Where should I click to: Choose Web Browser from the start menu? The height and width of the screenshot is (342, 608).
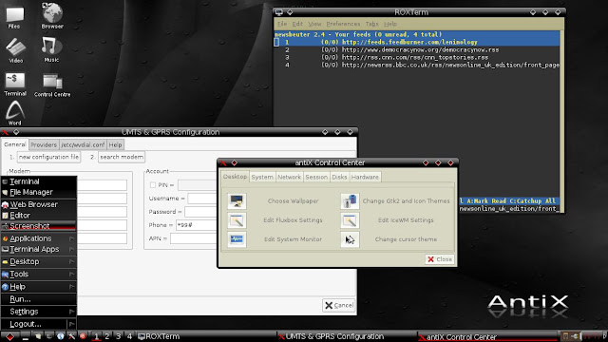coord(38,204)
